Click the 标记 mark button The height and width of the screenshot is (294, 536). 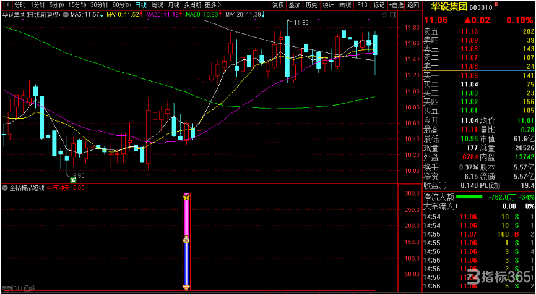pos(379,5)
